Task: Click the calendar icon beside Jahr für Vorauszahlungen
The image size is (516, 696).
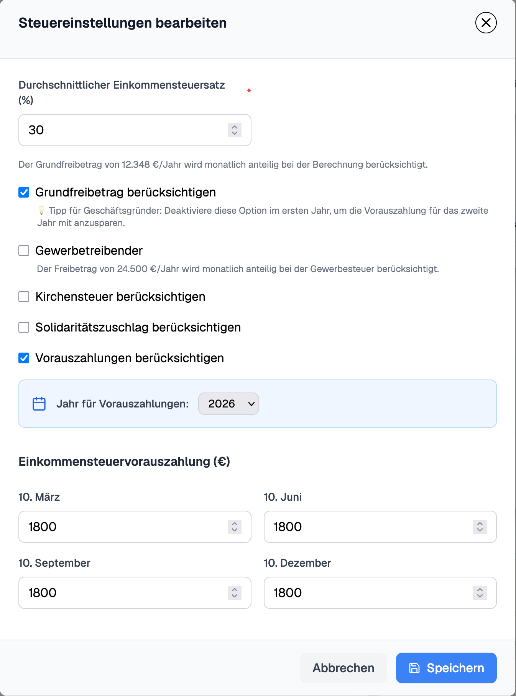Action: [x=39, y=404]
